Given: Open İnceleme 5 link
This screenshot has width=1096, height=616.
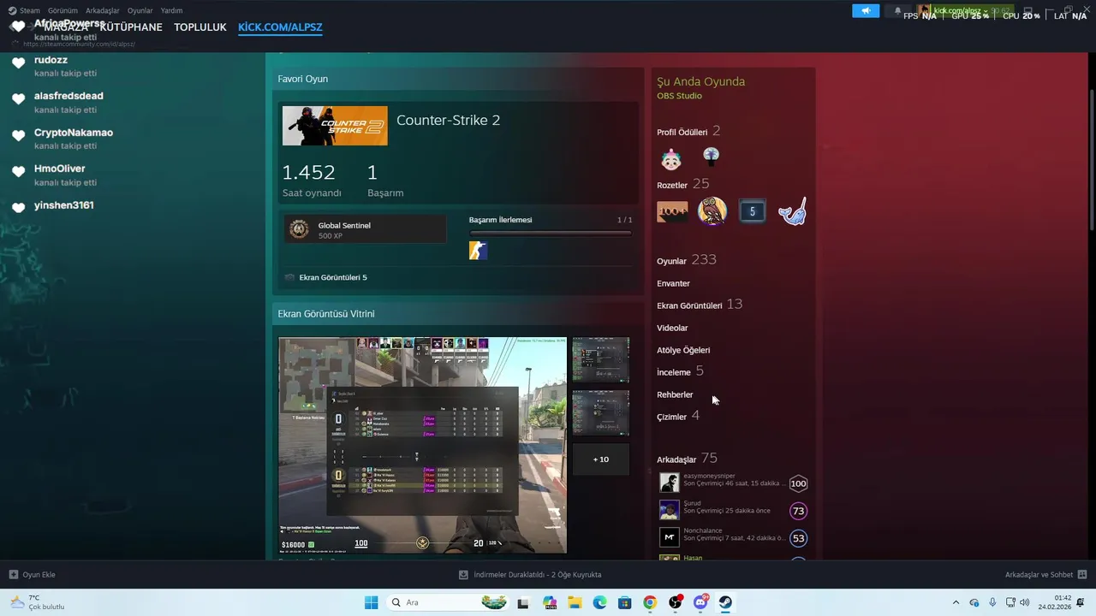Looking at the screenshot, I should (680, 371).
